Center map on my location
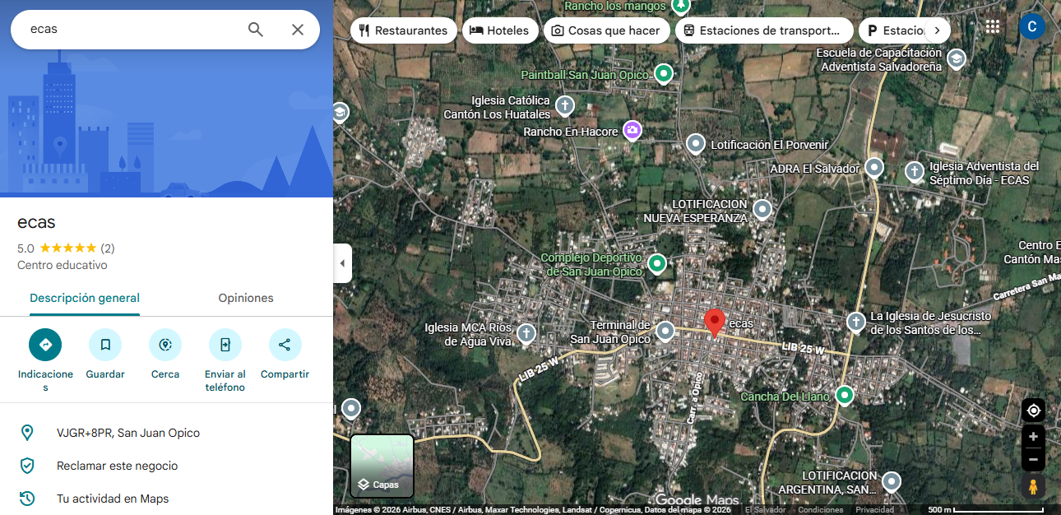1061x515 pixels. [x=1034, y=411]
